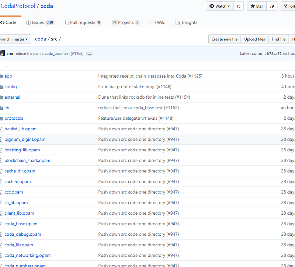The width and height of the screenshot is (295, 267).
Task: Expand the Branch: master dropdown
Action: 15,39
